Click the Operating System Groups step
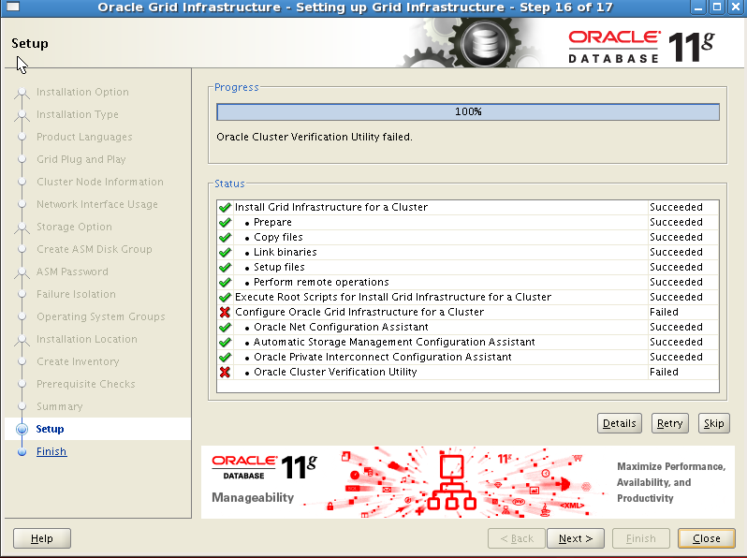The image size is (747, 558). 100,316
